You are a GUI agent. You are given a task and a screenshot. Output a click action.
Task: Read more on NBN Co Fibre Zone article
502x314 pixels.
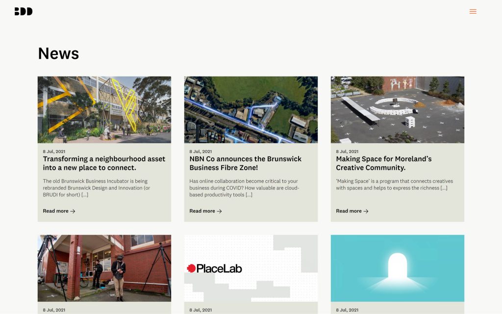point(205,211)
